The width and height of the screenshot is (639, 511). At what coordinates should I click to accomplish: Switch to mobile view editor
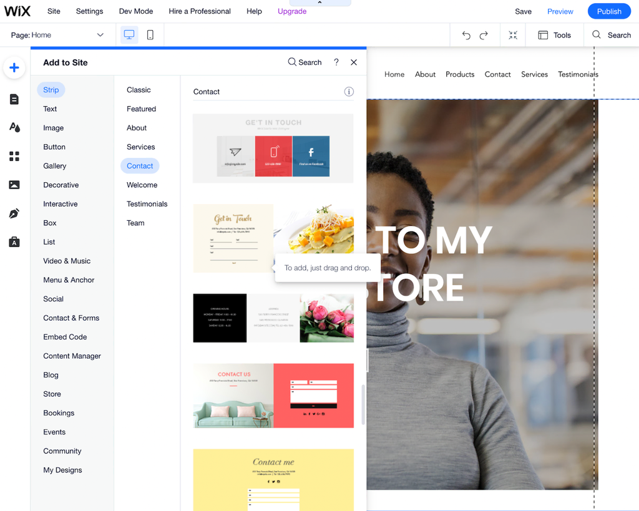coord(150,35)
